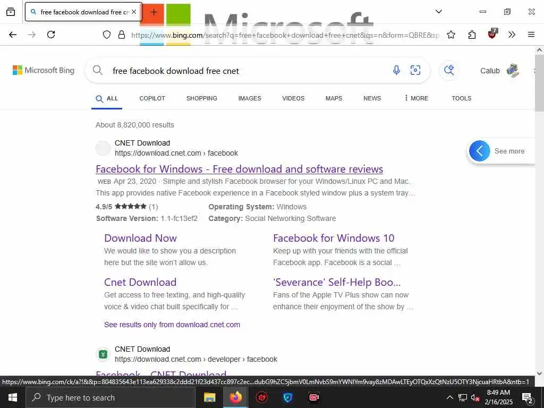
Task: Open the Windows Start menu
Action: coord(13,397)
